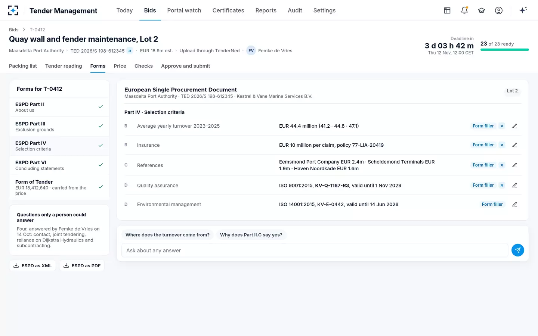Screen dimensions: 538x336
Task: Download ESPD as XML
Action: point(33,266)
